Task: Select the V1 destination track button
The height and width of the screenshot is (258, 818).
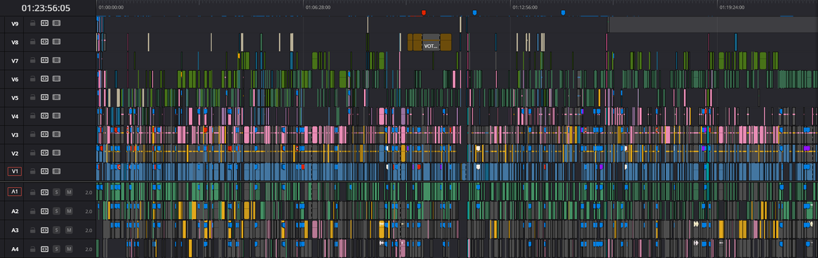Action: pos(15,171)
